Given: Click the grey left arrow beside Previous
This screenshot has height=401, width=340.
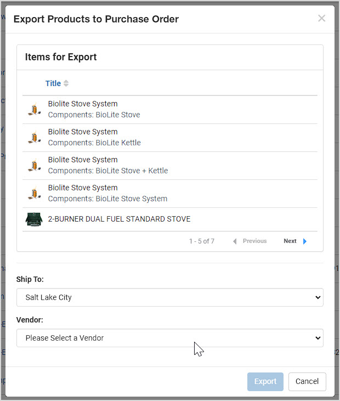Looking at the screenshot, I should tap(235, 241).
